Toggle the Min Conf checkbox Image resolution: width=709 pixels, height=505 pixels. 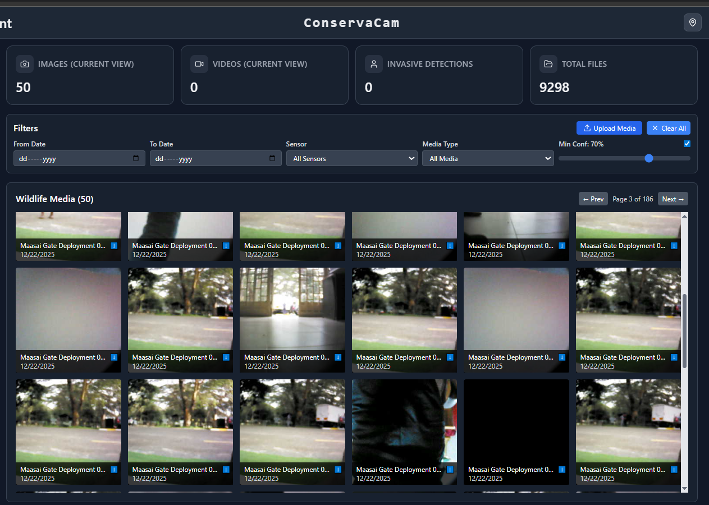coord(687,144)
